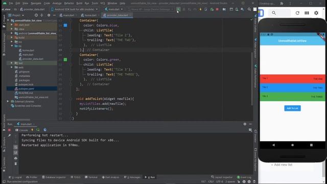This screenshot has height=184, width=327.
Task: Click the Project panel gear settings icon
Action: coord(49,15)
